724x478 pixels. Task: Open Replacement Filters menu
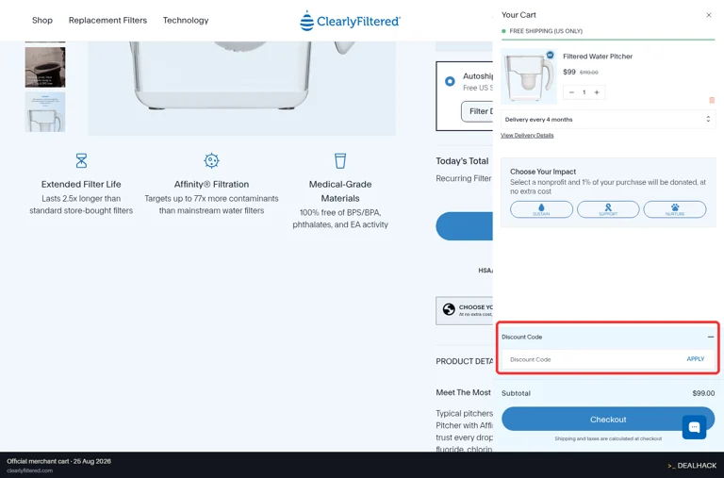coord(107,21)
